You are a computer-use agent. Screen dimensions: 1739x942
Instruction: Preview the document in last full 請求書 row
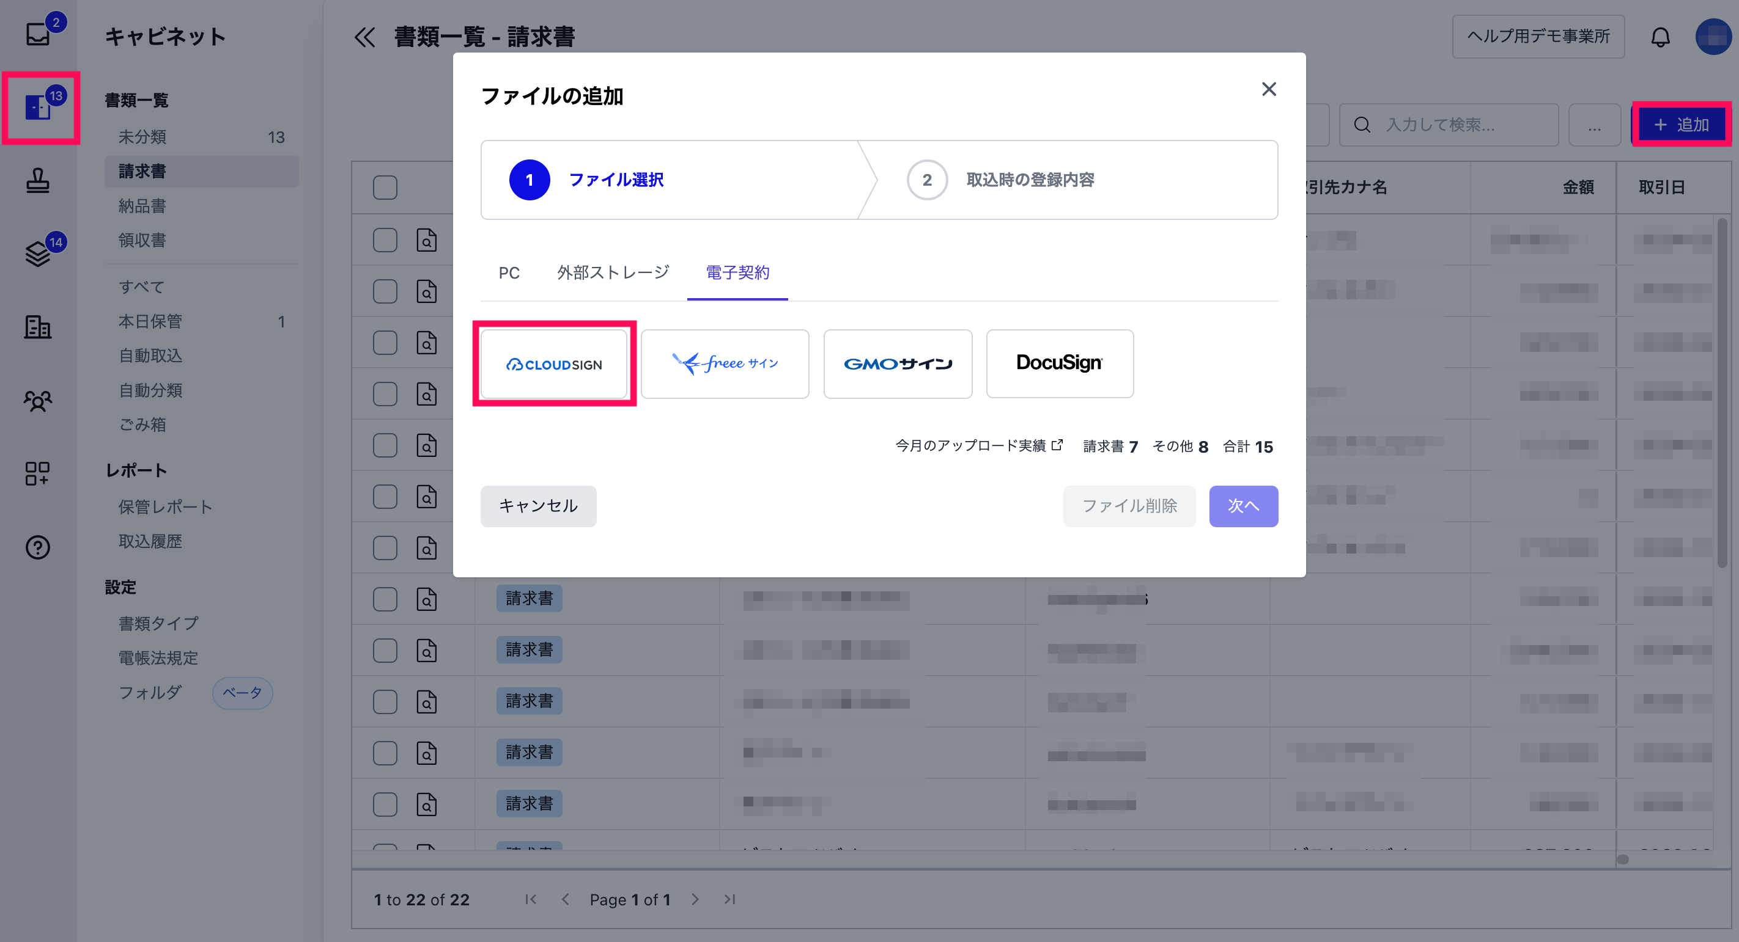pyautogui.click(x=427, y=804)
